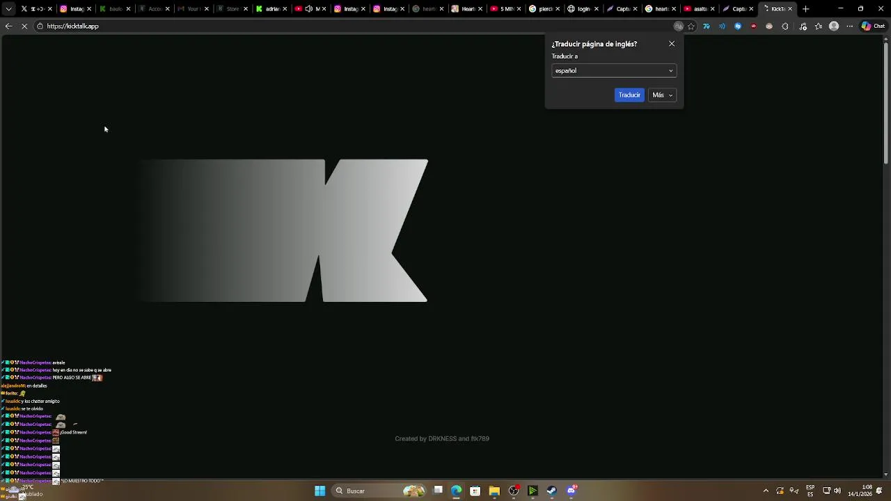This screenshot has height=501, width=891.
Task: Switch to the 'login' tab
Action: [x=583, y=9]
